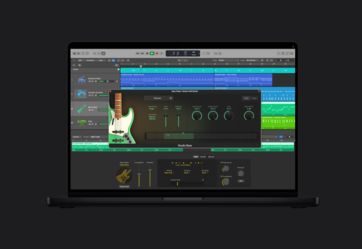Select Details tab in Bass Player editor
This screenshot has height=249, width=362.
203,157
